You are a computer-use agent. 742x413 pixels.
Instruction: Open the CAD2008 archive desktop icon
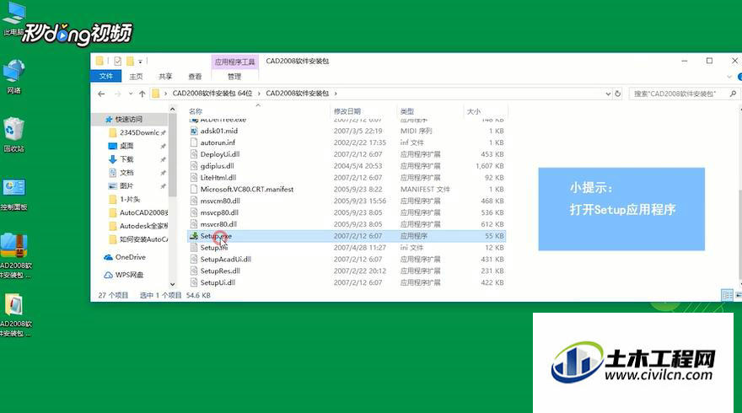(14, 255)
